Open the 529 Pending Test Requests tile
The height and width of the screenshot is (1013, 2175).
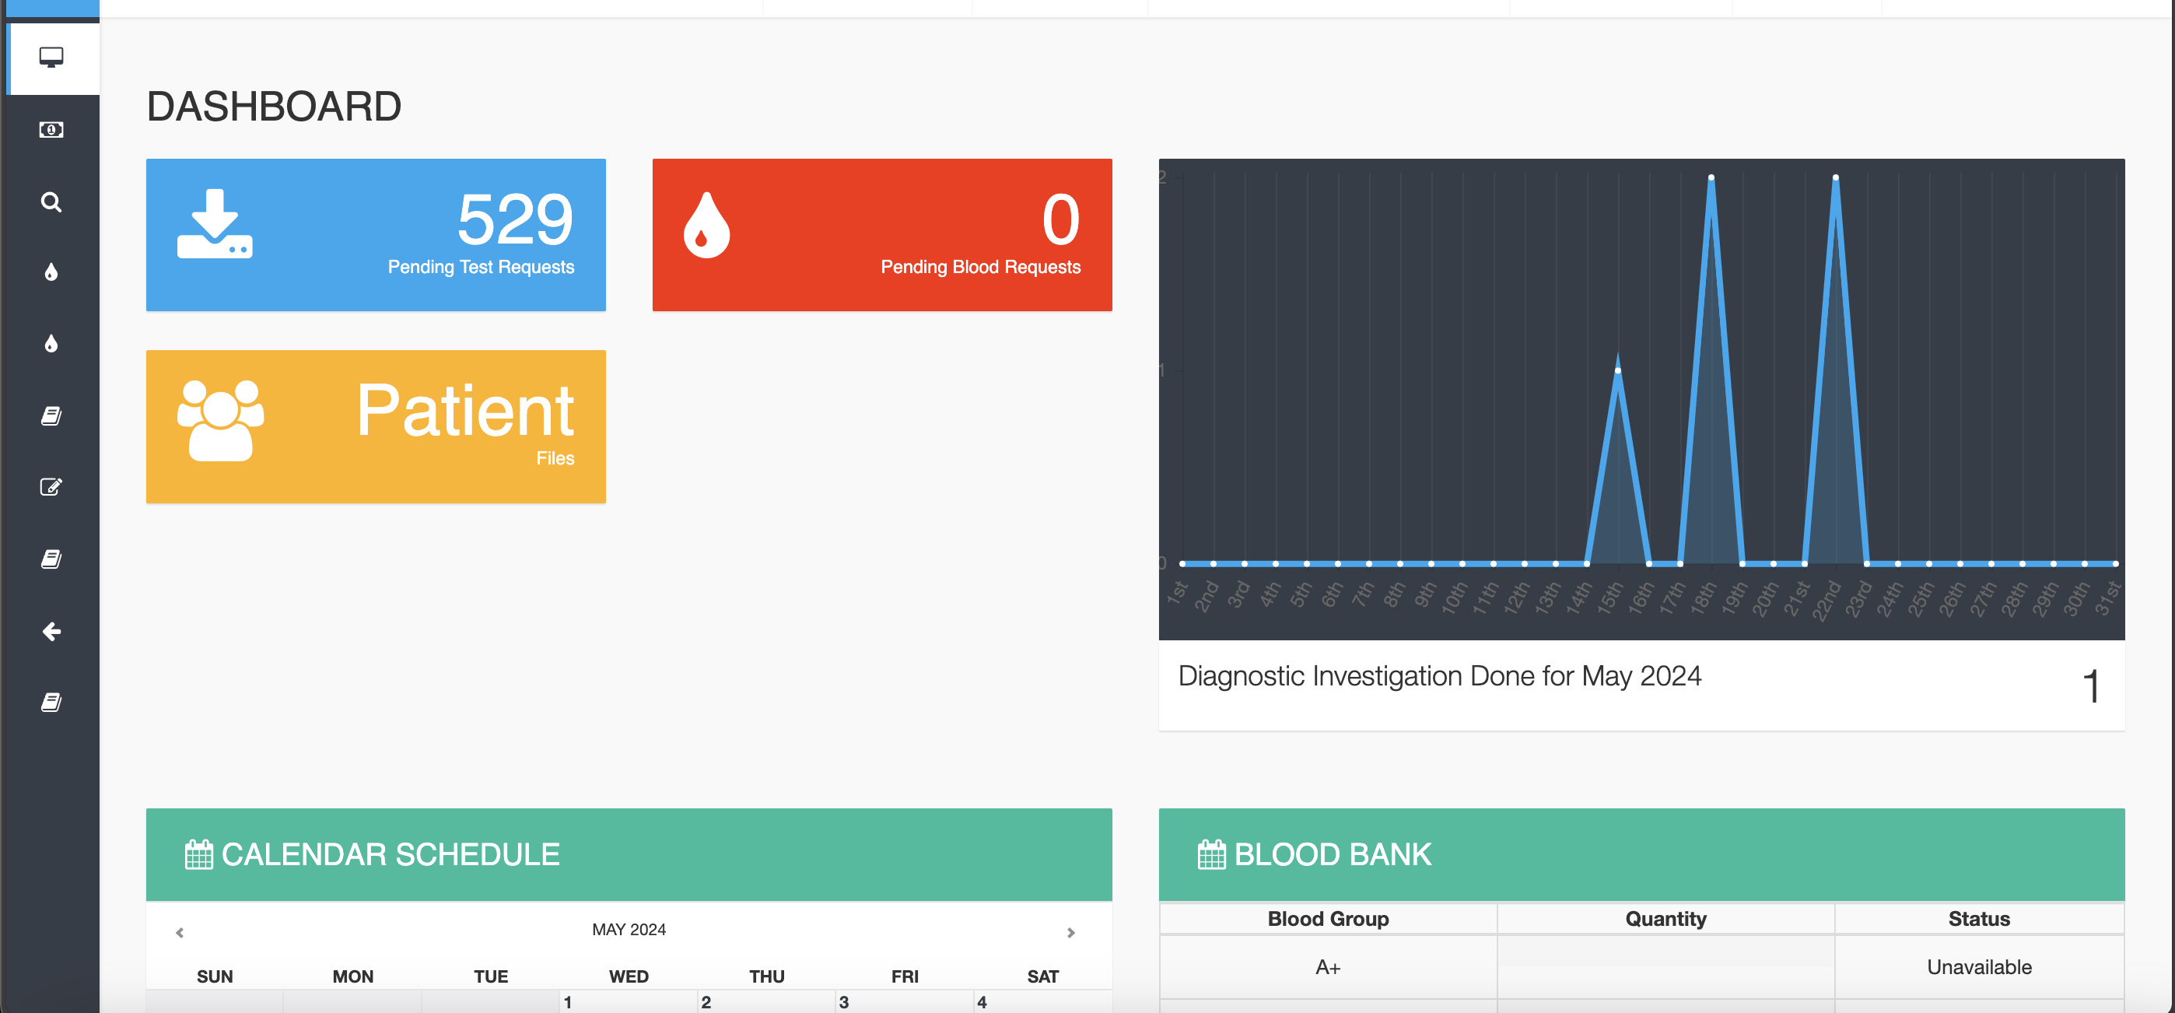376,235
